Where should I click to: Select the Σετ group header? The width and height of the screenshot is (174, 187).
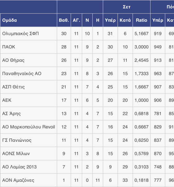pyautogui.click(x=126, y=7)
